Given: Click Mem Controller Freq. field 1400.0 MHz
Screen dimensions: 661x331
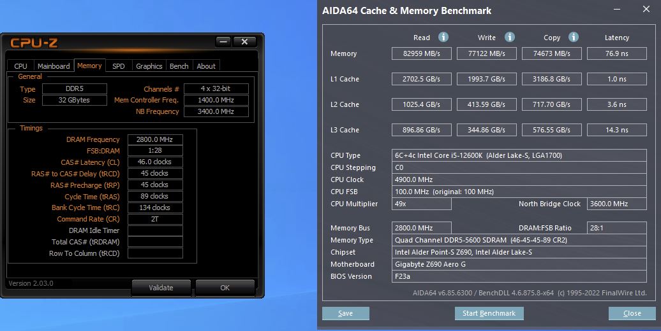Looking at the screenshot, I should tap(216, 100).
